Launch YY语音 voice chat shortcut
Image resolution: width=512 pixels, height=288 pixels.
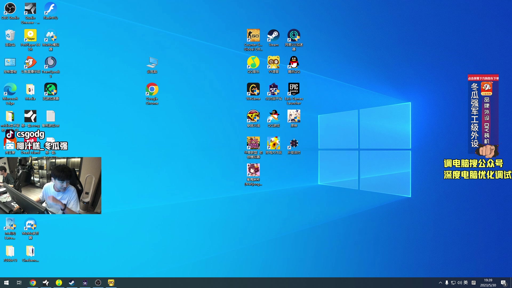pos(274,65)
